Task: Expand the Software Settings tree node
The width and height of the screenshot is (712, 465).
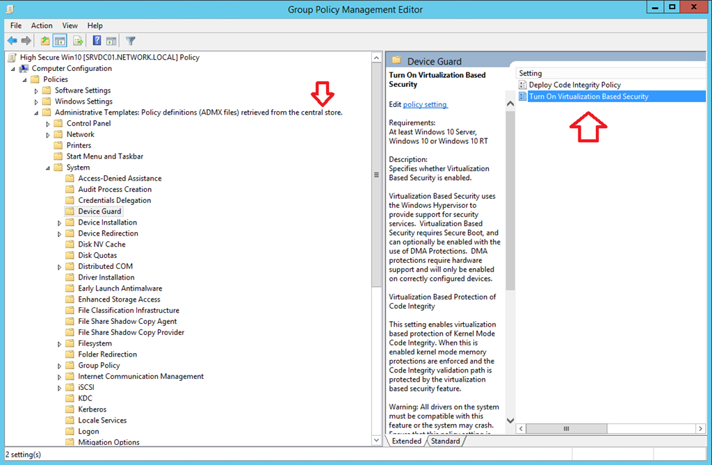Action: pos(37,91)
